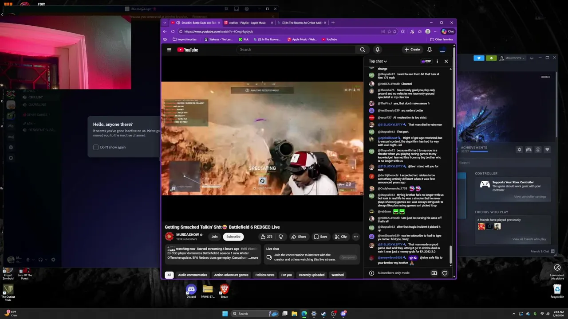Dislike the video with thumbs down
568x319 pixels.
[x=280, y=237]
